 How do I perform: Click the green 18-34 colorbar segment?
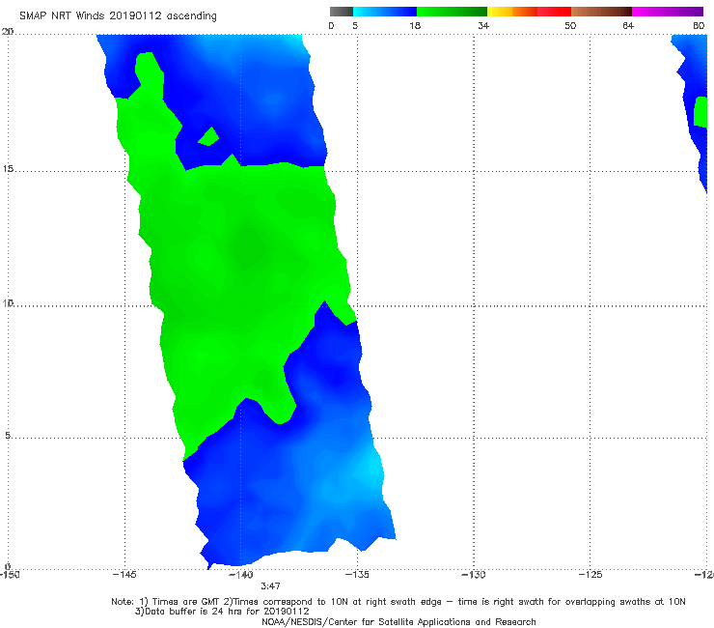[x=452, y=12]
